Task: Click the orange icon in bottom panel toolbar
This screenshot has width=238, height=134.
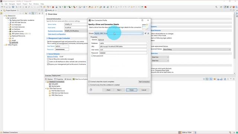Action: click(x=215, y=79)
